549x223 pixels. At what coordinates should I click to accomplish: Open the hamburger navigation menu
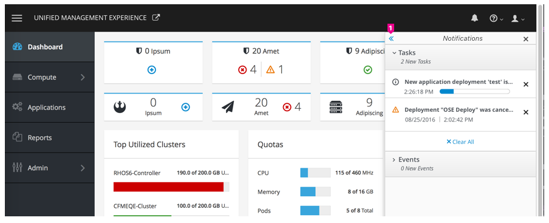pos(17,18)
